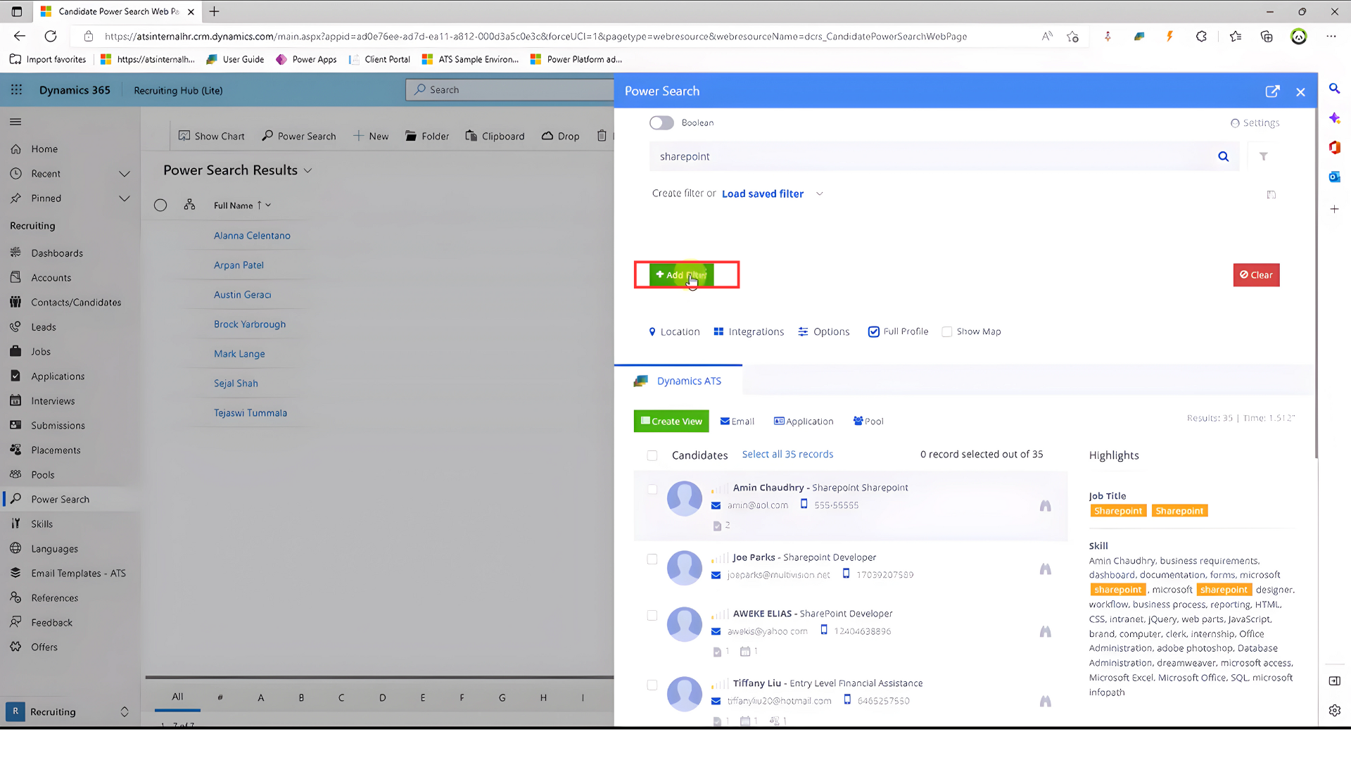Click the Dynamics 365 global Search box
This screenshot has width=1351, height=760.
pos(510,90)
